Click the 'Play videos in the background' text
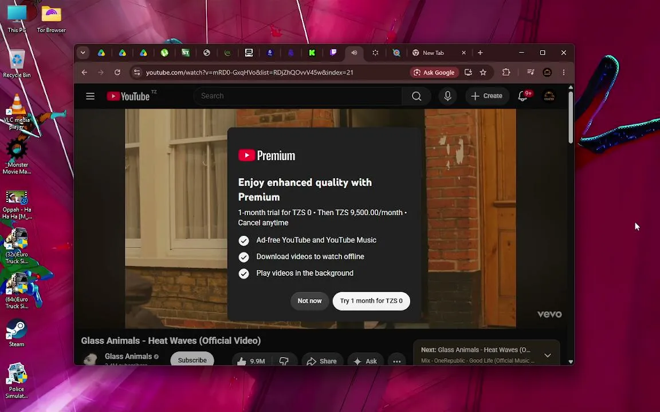 pyautogui.click(x=305, y=273)
